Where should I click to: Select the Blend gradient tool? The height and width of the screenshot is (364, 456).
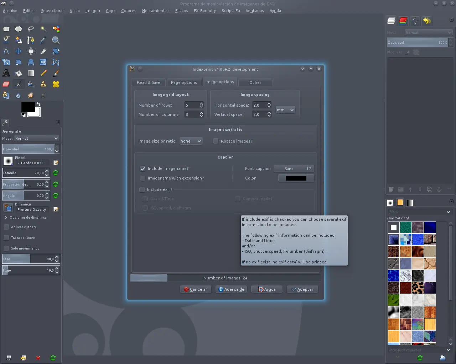pos(31,73)
